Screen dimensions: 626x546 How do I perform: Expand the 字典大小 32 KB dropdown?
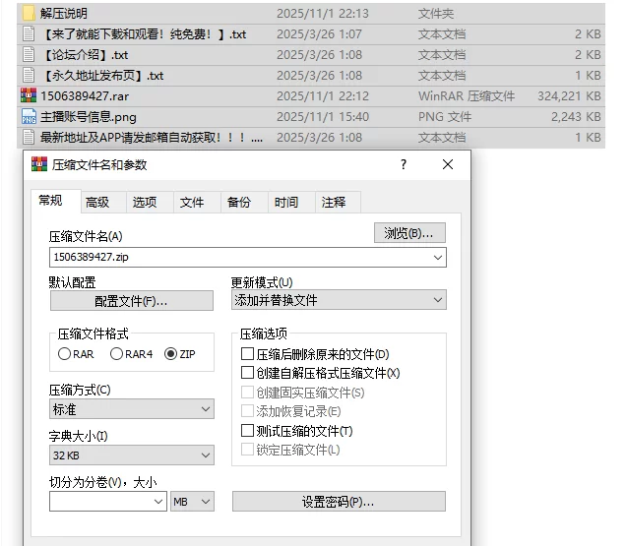tap(131, 455)
